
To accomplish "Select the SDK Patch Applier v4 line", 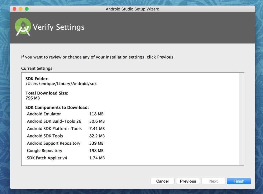I will [47, 158].
